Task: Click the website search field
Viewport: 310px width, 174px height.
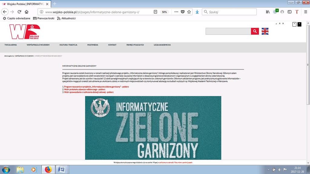Action: click(228, 31)
